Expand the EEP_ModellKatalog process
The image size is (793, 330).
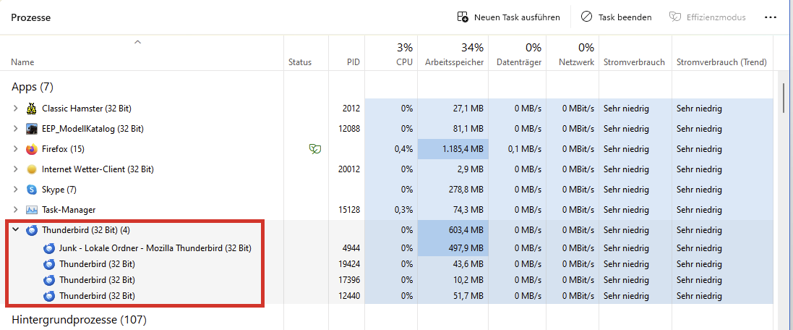coord(16,129)
